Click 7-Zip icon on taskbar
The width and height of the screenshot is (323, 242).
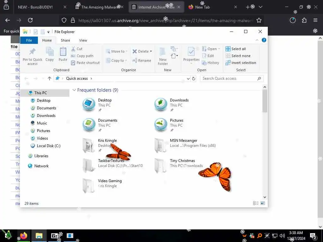tap(54, 235)
